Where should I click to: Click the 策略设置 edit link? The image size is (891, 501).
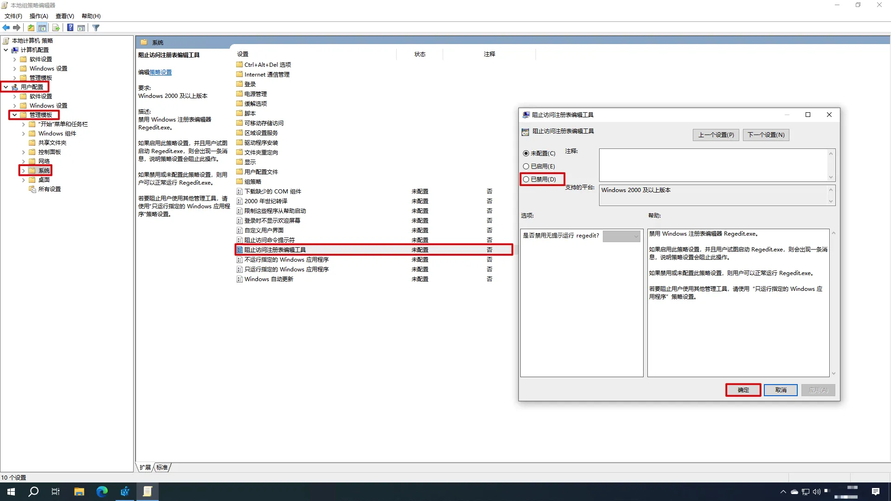click(x=161, y=72)
